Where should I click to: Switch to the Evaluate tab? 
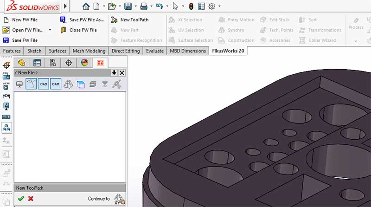155,51
